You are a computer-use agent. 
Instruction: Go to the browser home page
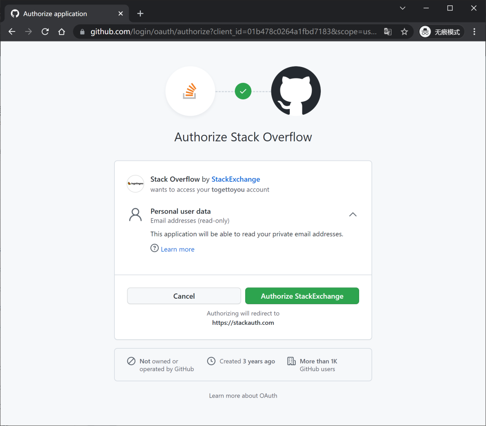point(62,31)
